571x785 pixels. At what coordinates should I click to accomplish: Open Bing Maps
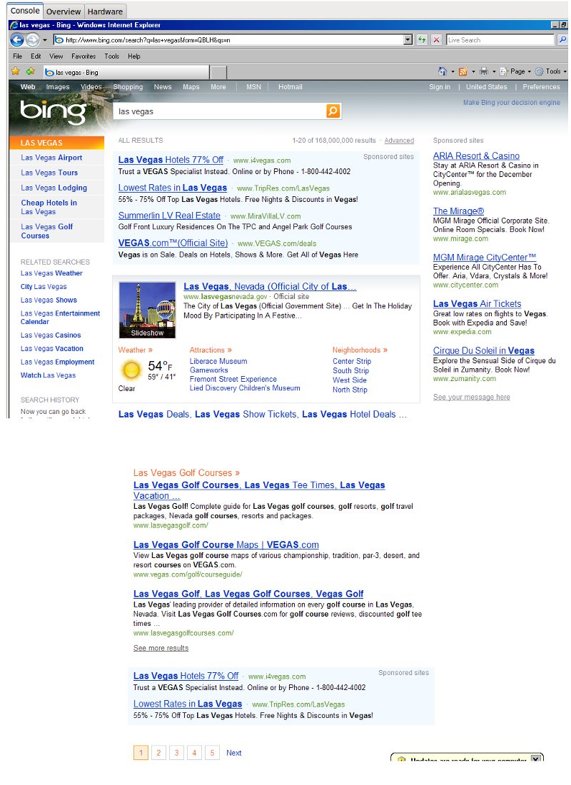[191, 86]
